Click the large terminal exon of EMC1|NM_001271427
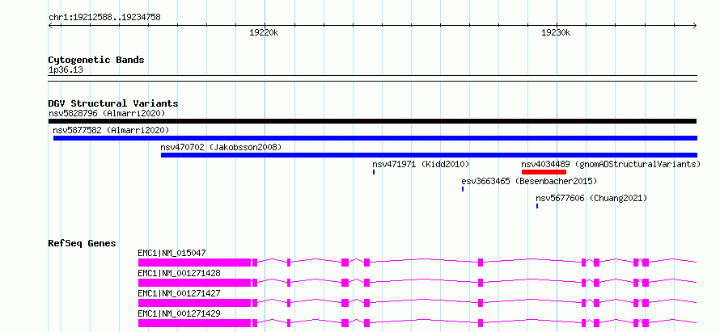This screenshot has height=332, width=720. click(195, 303)
